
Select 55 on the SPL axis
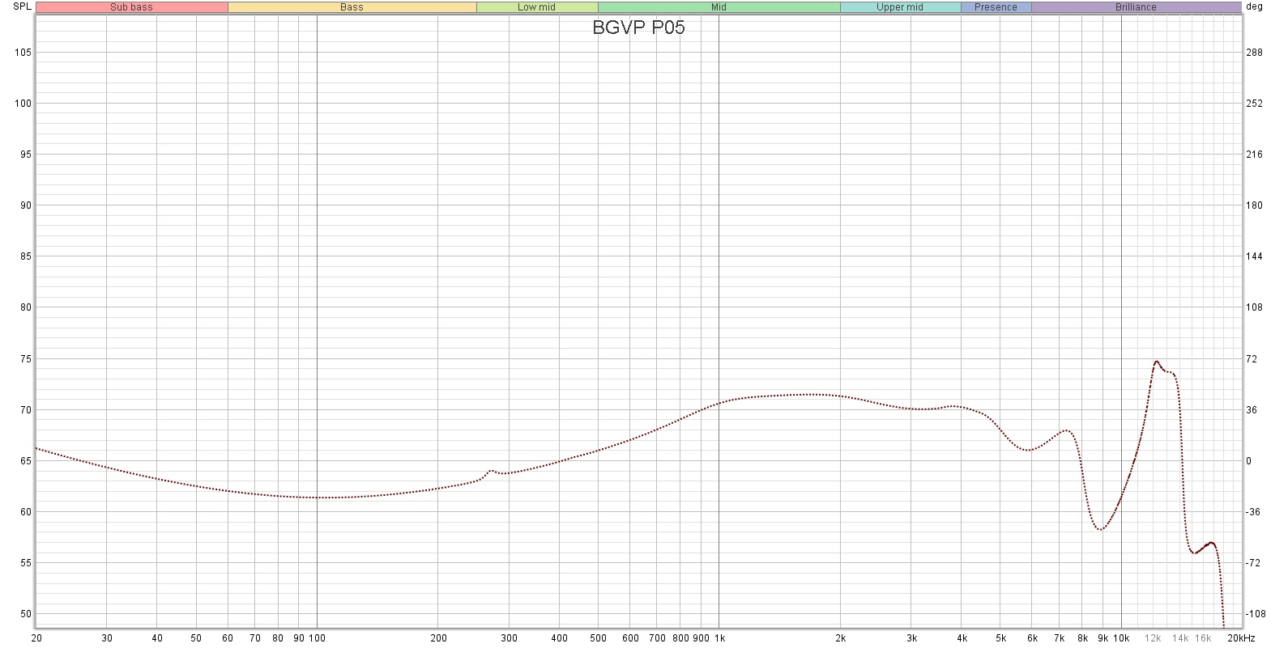coord(26,563)
